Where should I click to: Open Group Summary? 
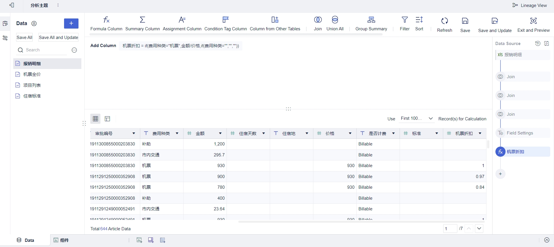pyautogui.click(x=371, y=24)
